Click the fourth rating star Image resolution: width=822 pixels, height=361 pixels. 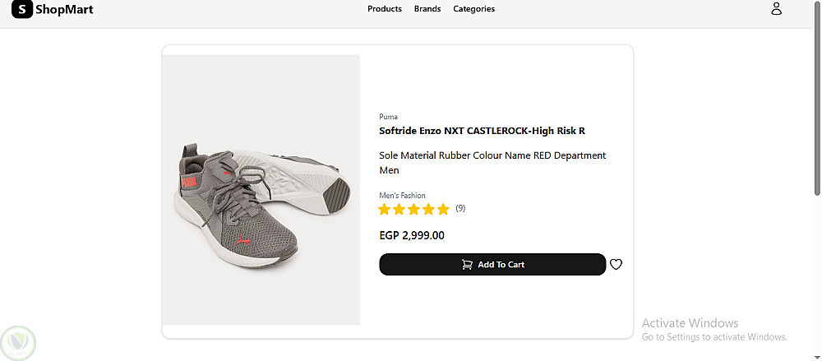429,210
